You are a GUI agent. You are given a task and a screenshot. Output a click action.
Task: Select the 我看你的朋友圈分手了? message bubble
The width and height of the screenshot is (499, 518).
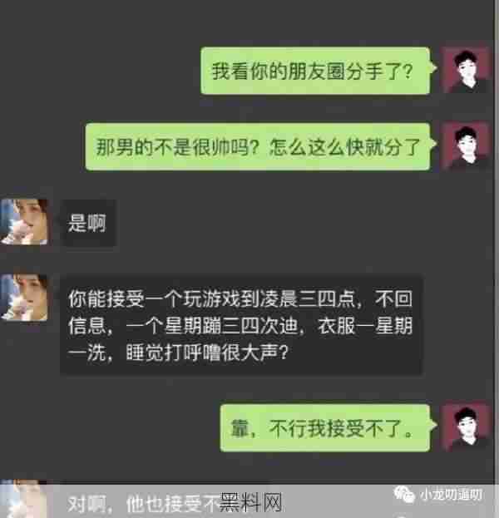click(x=315, y=71)
